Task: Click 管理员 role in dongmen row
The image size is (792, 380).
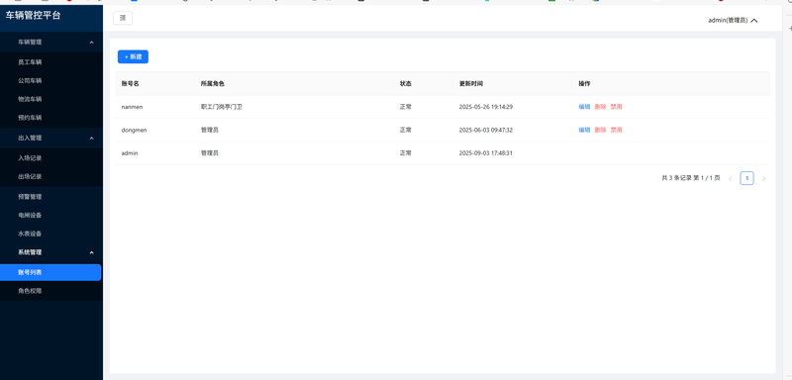Action: (210, 131)
